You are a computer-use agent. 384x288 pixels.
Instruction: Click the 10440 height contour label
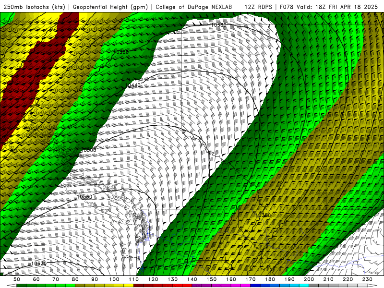point(133,85)
